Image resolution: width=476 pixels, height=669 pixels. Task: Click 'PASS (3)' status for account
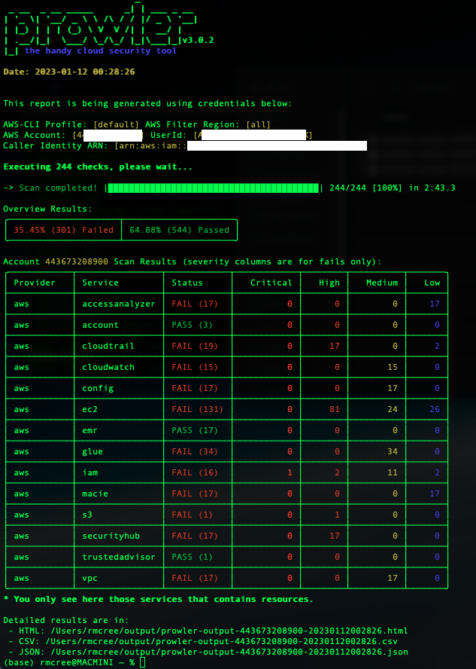point(192,325)
